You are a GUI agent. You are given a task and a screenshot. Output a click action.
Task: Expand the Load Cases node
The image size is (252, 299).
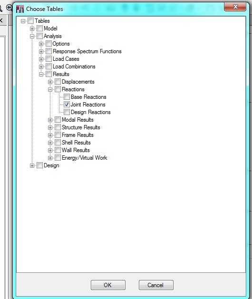pos(41,59)
